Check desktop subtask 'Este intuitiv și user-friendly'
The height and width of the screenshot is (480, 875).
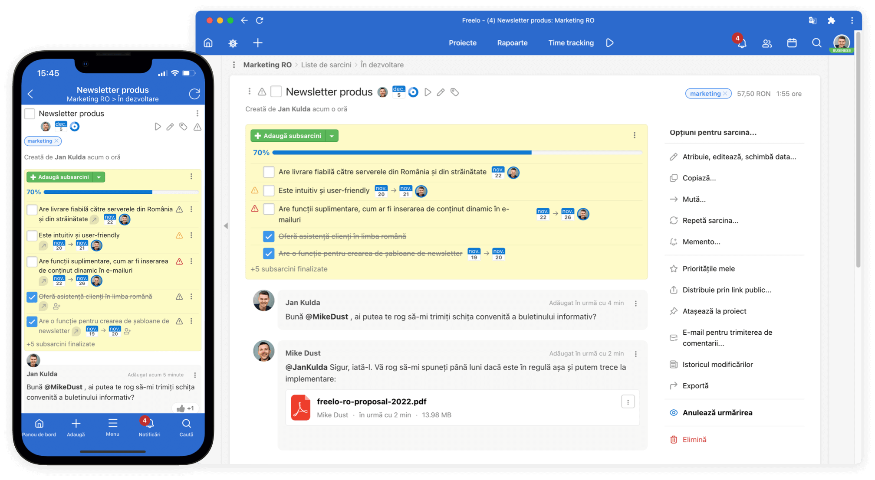point(269,190)
